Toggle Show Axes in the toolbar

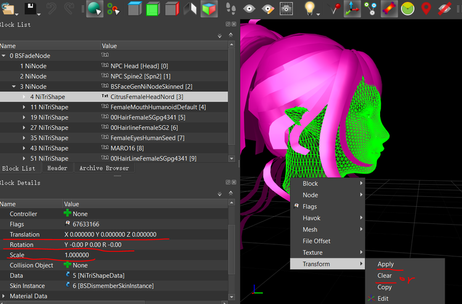pos(352,9)
